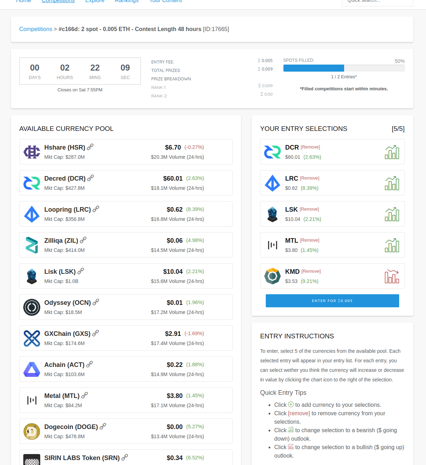Open the Decred (DCR) link icon
Screen dimensions: 426x465
pos(91,178)
